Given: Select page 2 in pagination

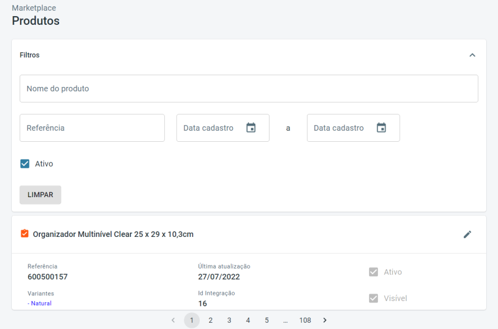Looking at the screenshot, I should [x=210, y=320].
